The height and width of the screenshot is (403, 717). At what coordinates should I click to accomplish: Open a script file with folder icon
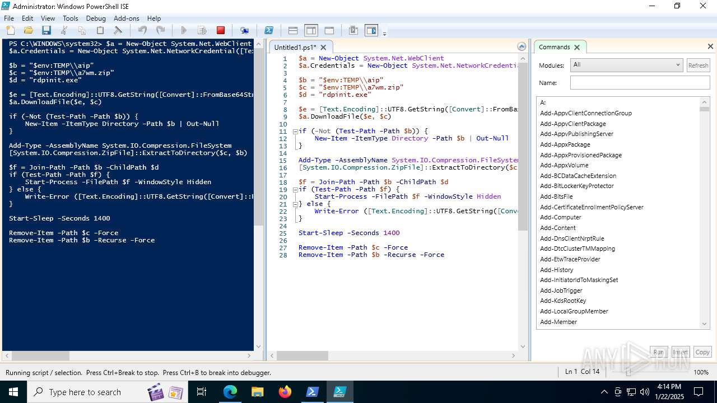pos(28,30)
